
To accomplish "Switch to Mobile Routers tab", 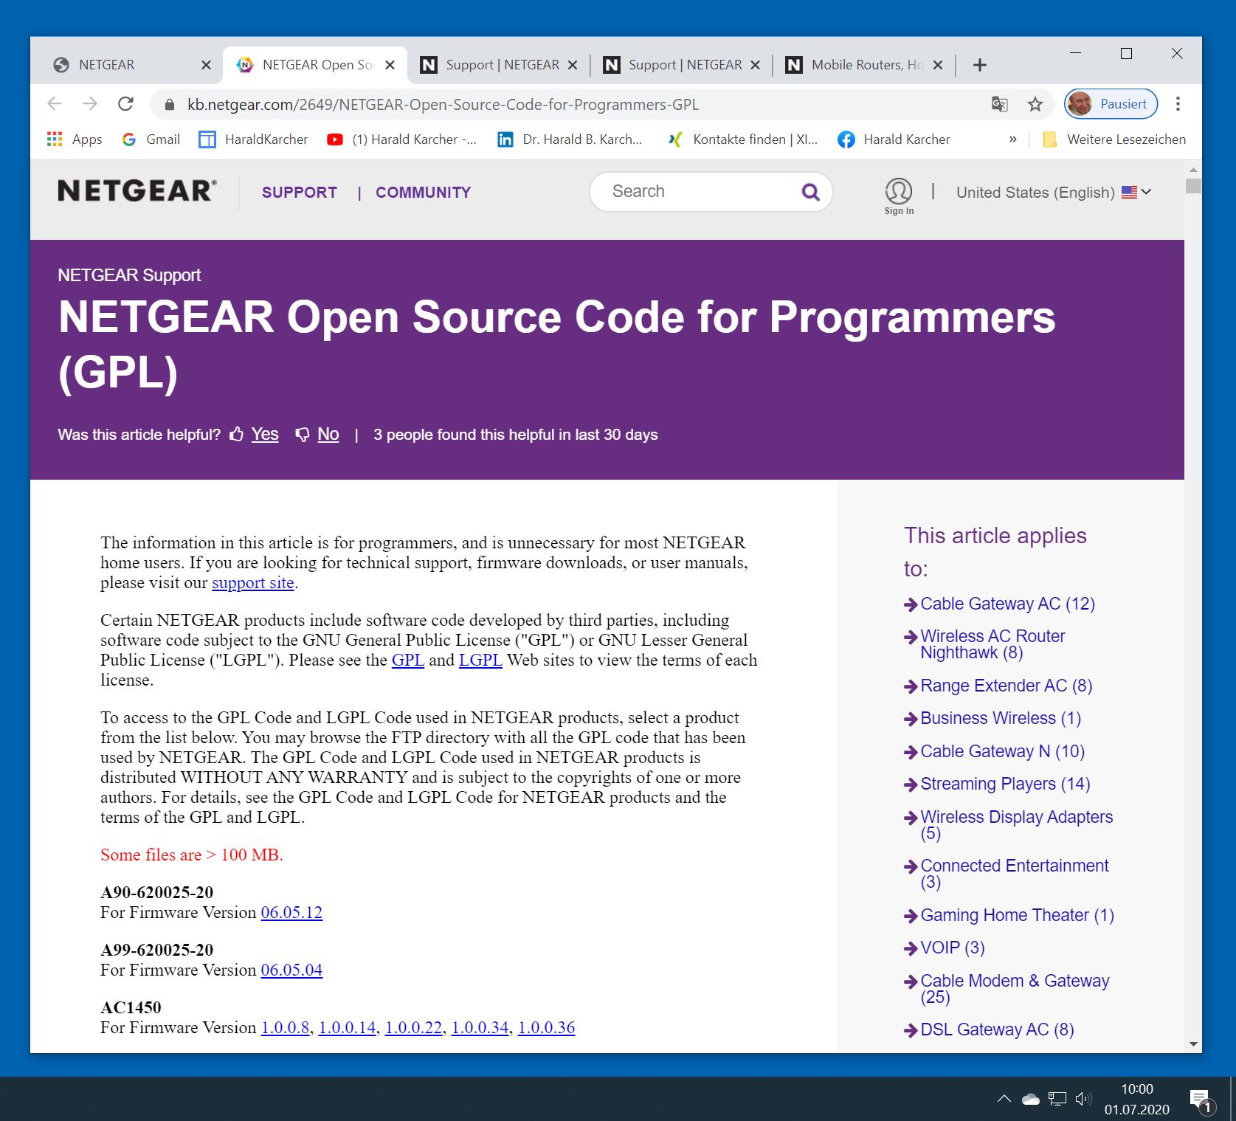I will point(865,65).
